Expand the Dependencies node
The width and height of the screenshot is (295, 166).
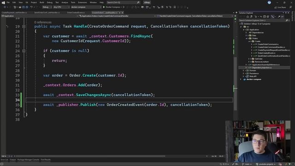(246, 33)
